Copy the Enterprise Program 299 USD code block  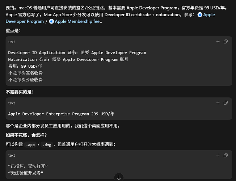(x=226, y=103)
